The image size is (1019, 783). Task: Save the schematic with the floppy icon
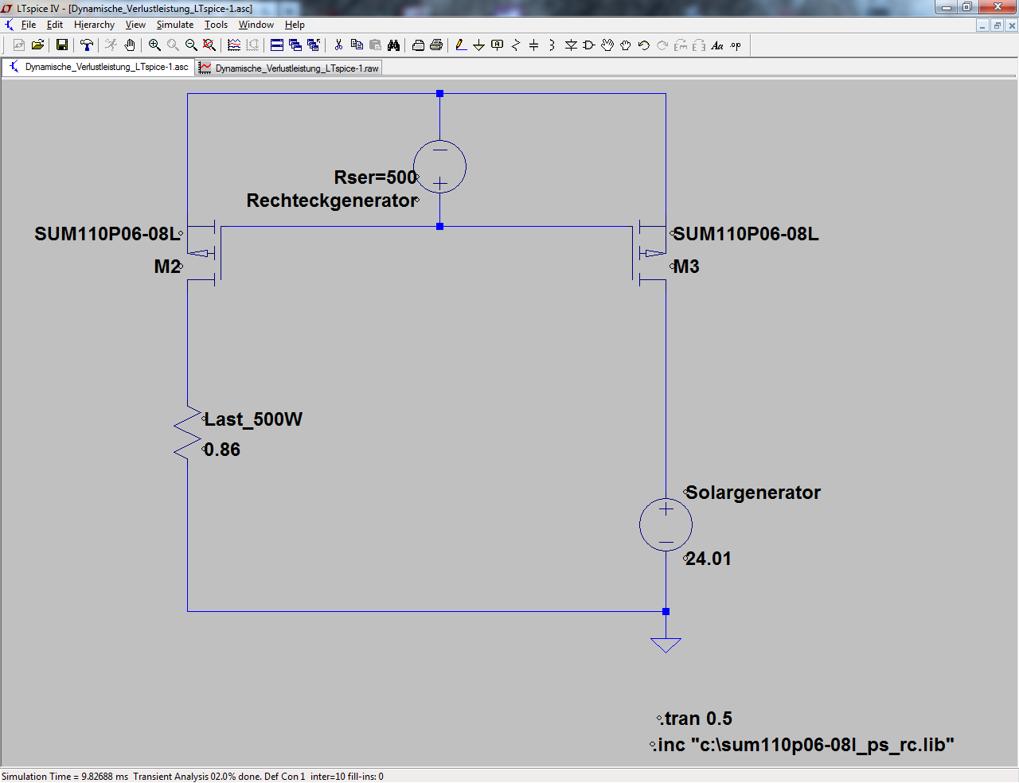62,45
